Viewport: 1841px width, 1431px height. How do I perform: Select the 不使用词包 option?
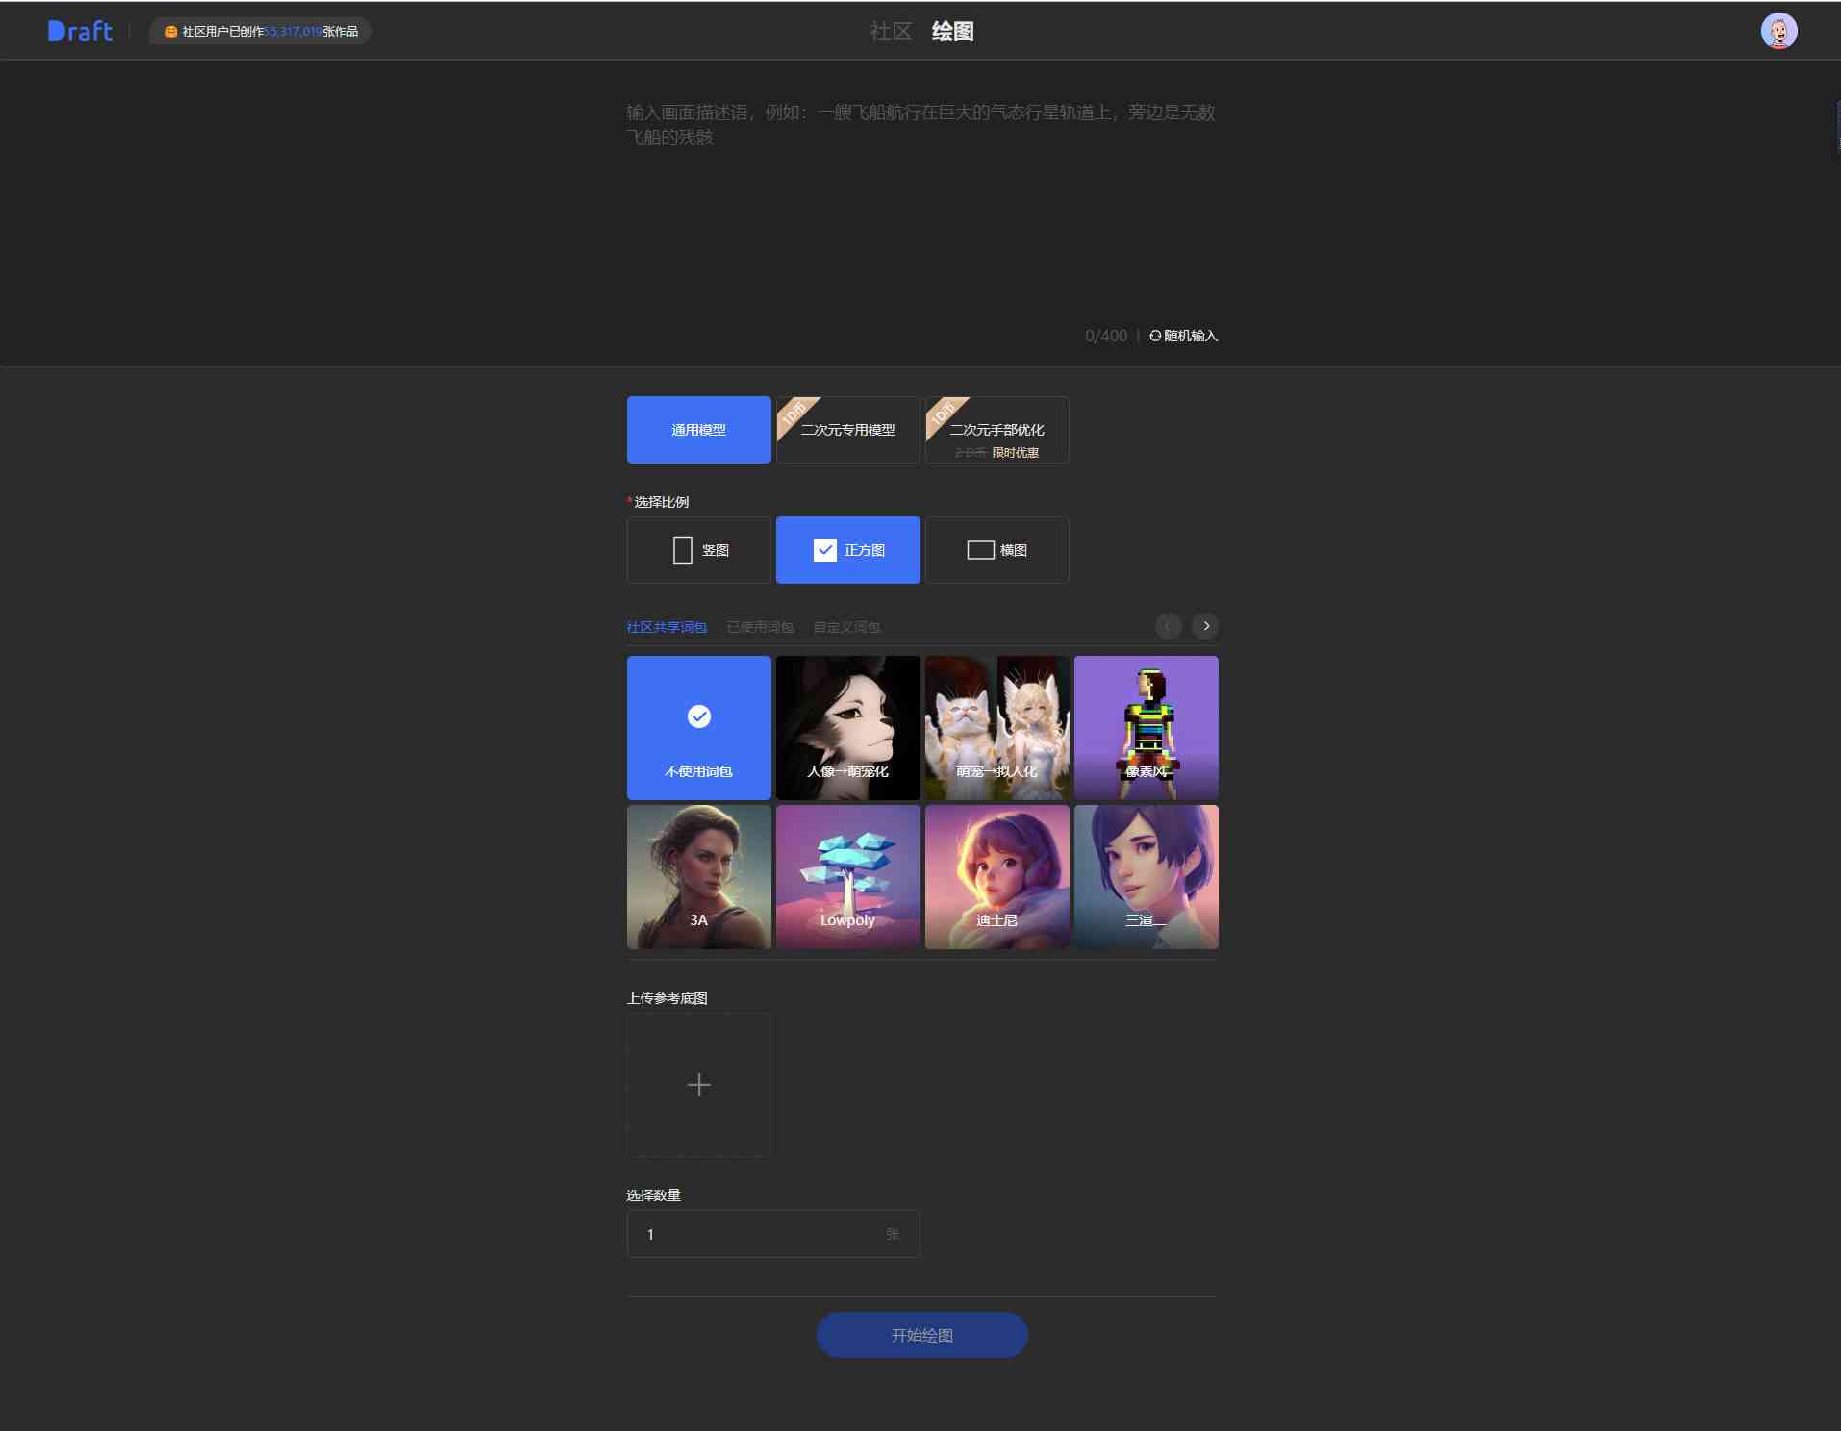point(699,728)
